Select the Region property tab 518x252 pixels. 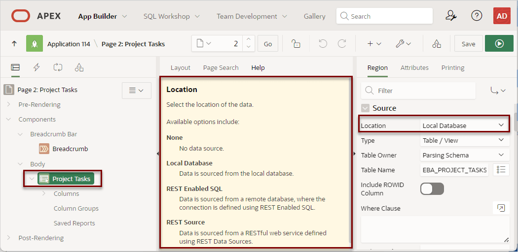pyautogui.click(x=377, y=67)
